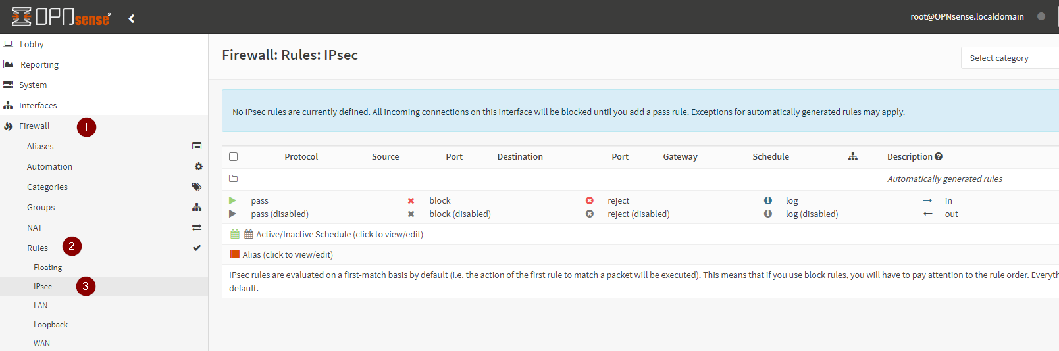Open the Reporting menu
Screen dimensions: 1059x351
[39, 64]
